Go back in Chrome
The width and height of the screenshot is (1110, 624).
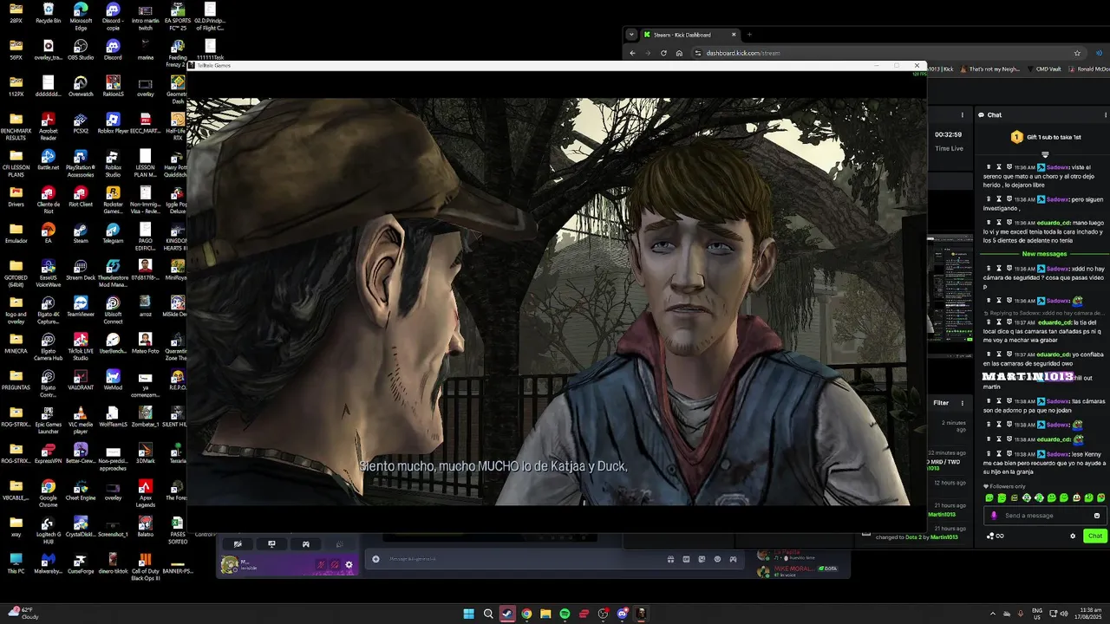(632, 53)
